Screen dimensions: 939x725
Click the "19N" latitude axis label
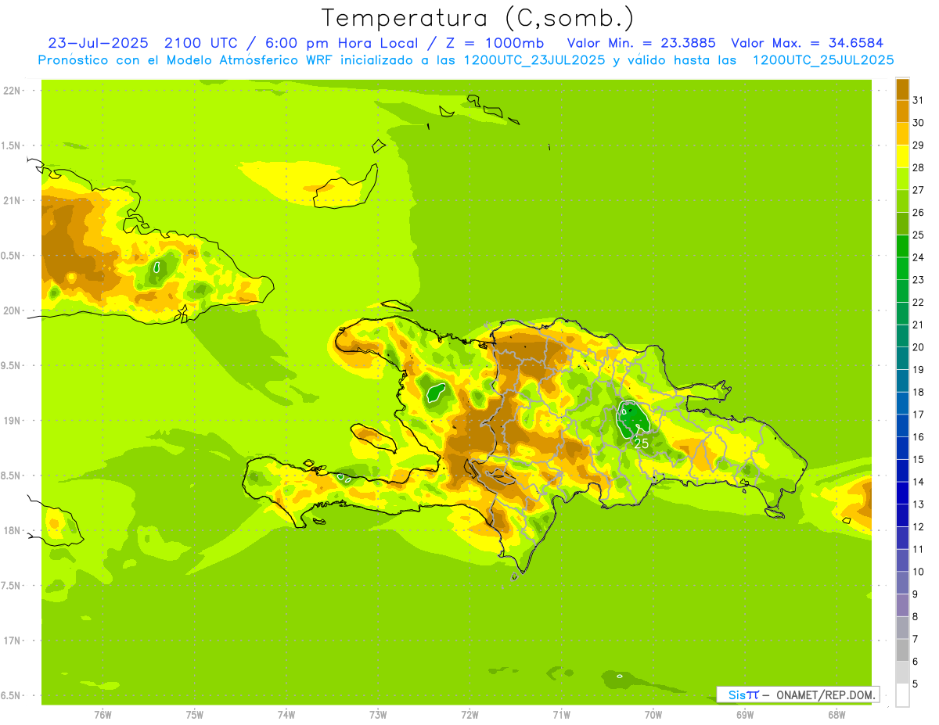pos(12,421)
